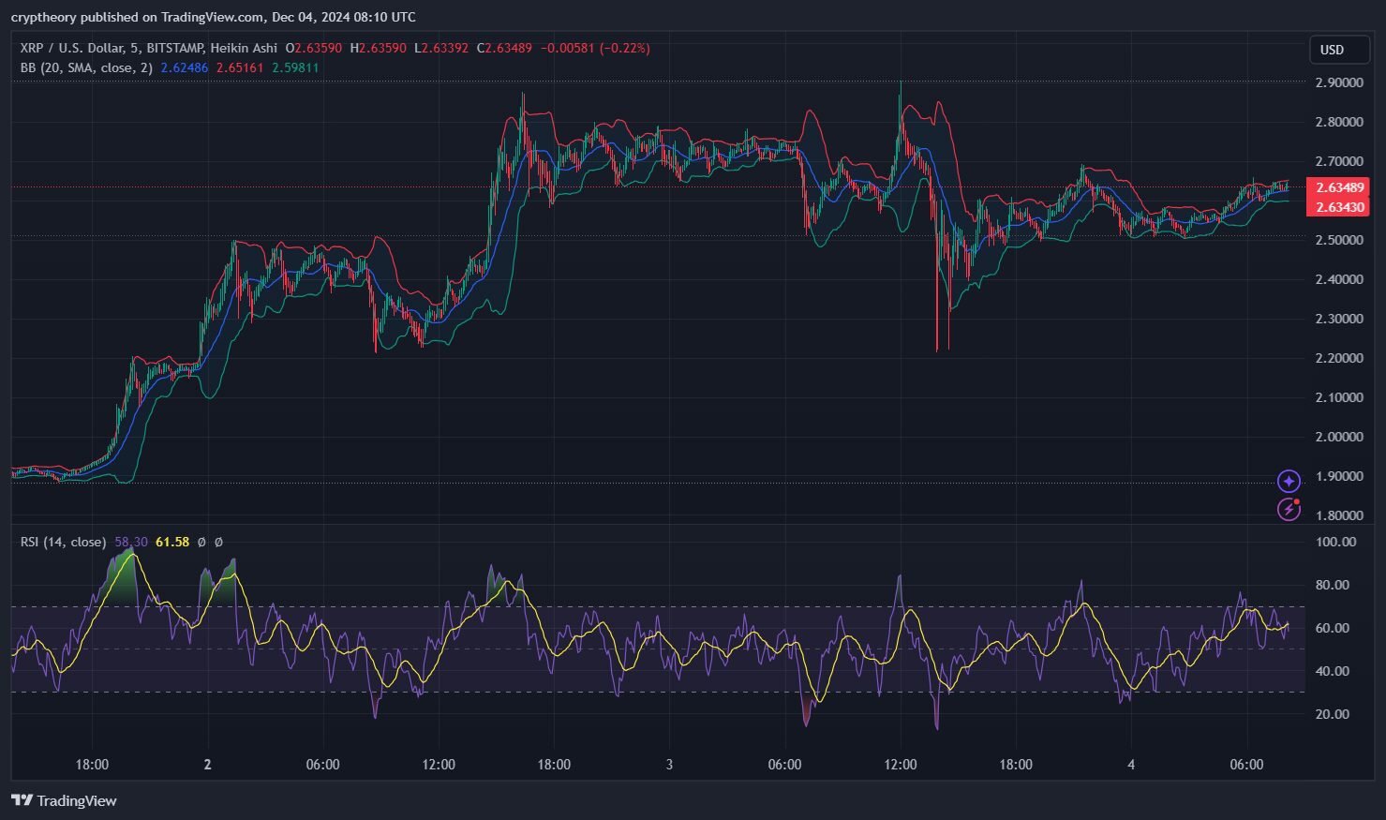Click the BITSTAMP exchange name
Image resolution: width=1386 pixels, height=820 pixels.
coord(174,48)
